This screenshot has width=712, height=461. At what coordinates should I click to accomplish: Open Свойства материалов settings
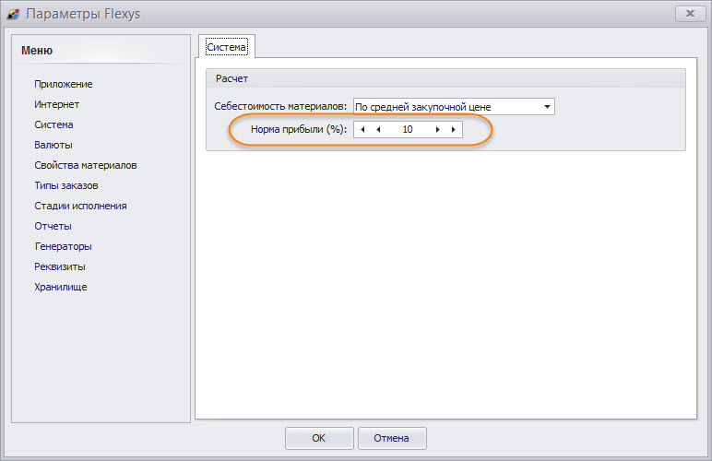86,165
